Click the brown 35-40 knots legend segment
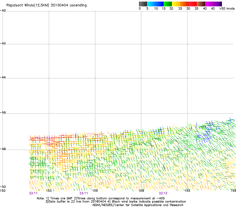The image size is (236, 207). coord(201,4)
